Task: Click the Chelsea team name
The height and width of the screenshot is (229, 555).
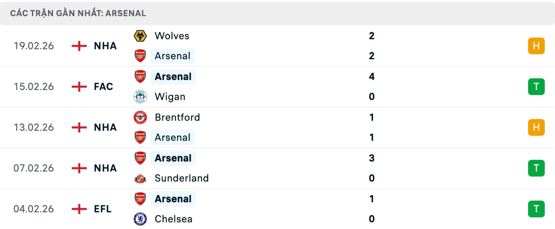Action: [x=173, y=219]
